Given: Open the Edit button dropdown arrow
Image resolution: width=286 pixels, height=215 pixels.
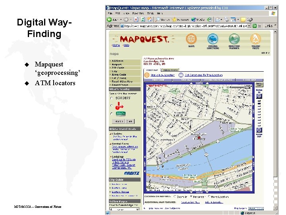Looking at the screenshot, I should coord(238,20).
